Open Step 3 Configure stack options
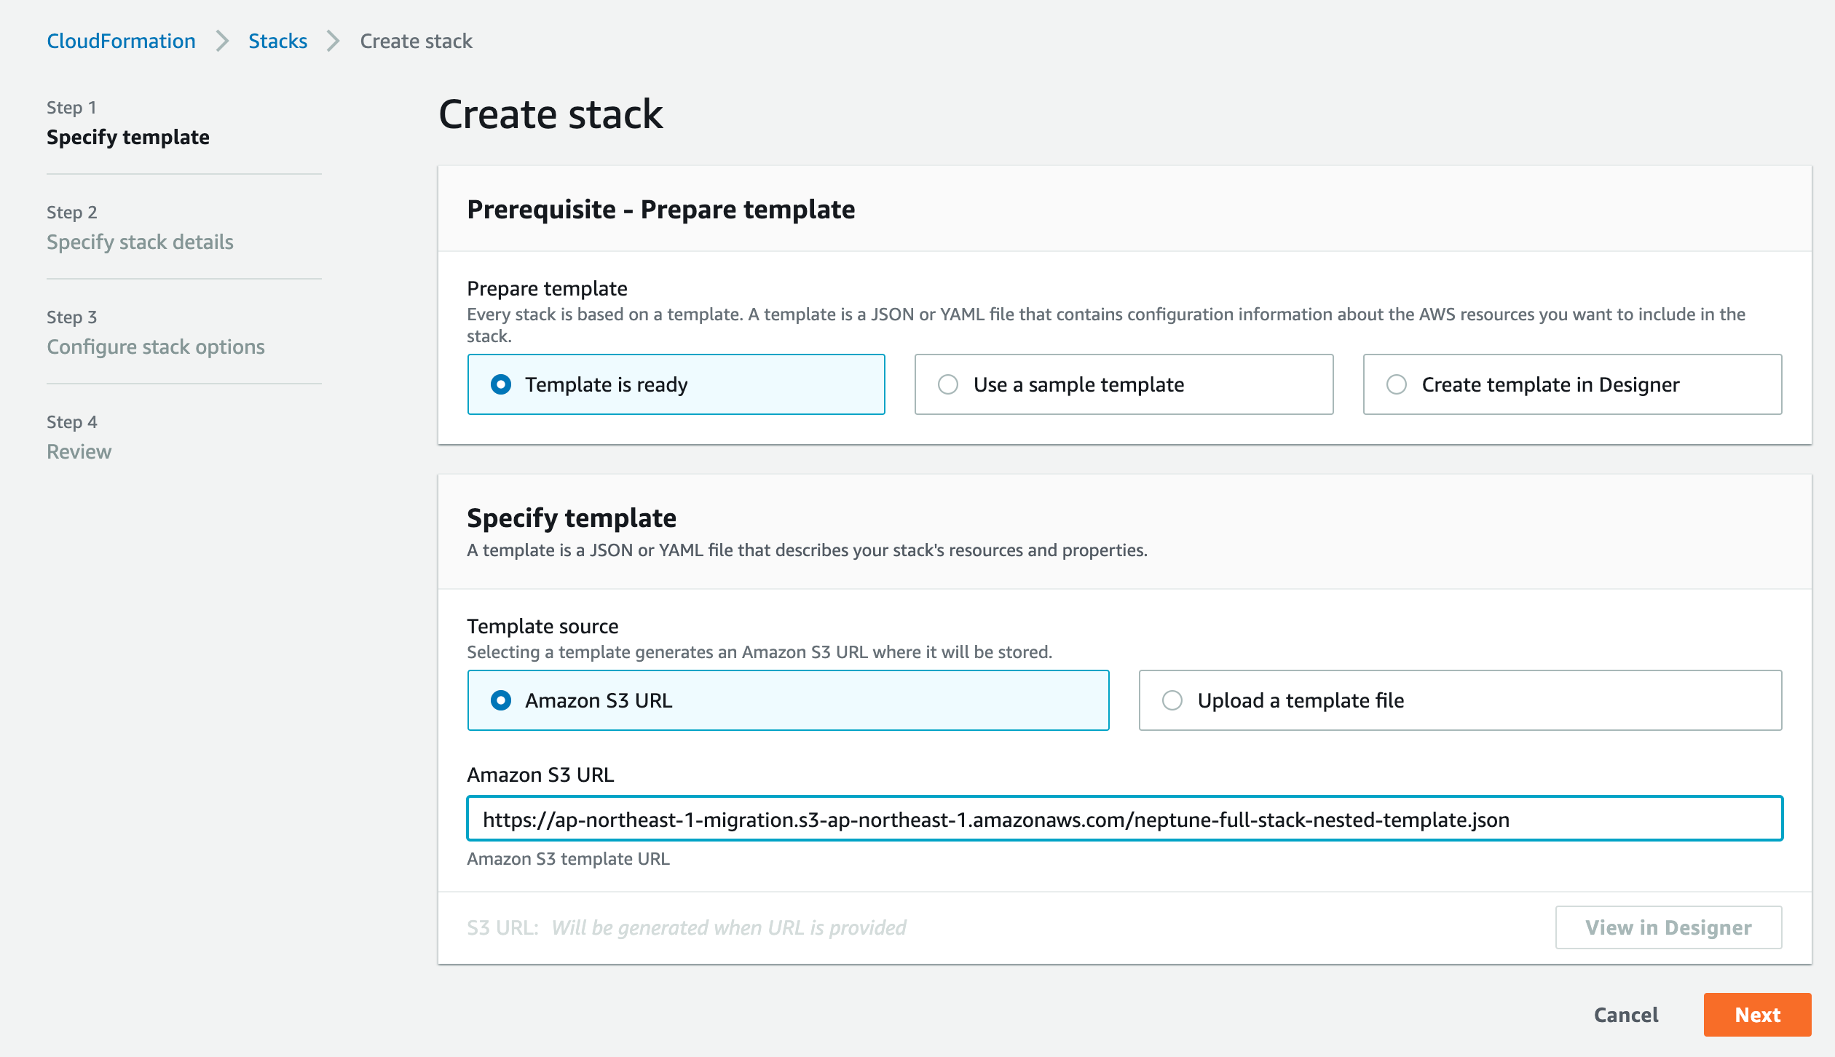Screen dimensions: 1835x1057 (x=156, y=347)
